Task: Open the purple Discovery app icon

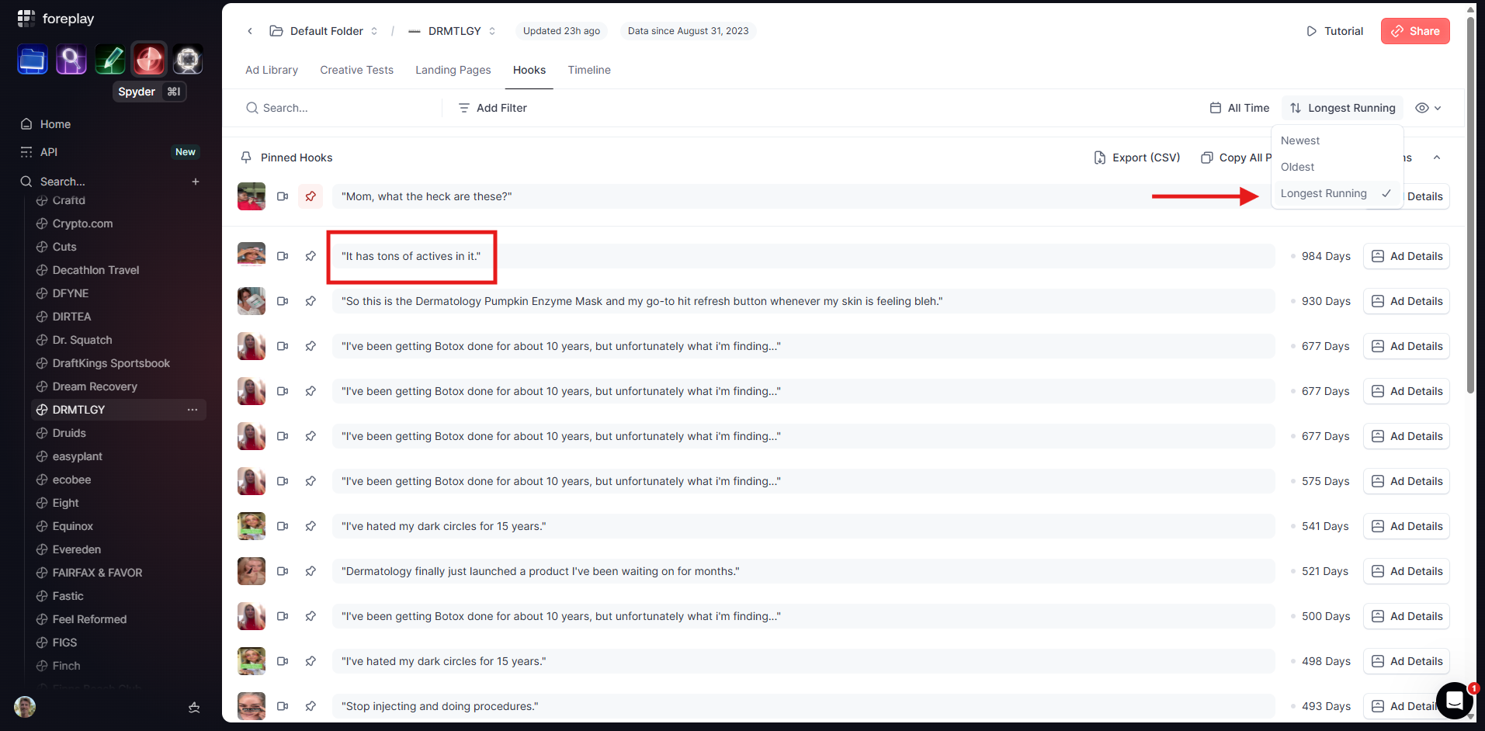Action: pyautogui.click(x=71, y=60)
